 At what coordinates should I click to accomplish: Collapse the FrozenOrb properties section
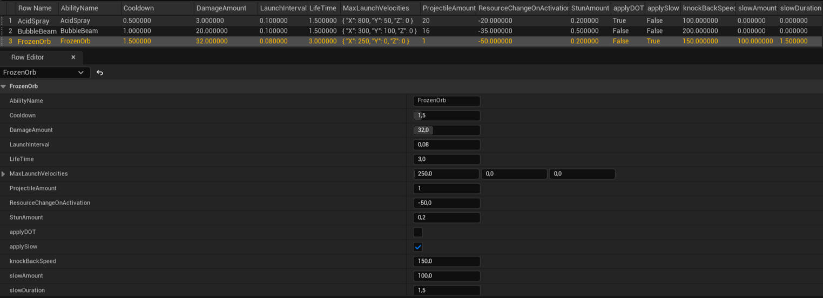pyautogui.click(x=4, y=86)
